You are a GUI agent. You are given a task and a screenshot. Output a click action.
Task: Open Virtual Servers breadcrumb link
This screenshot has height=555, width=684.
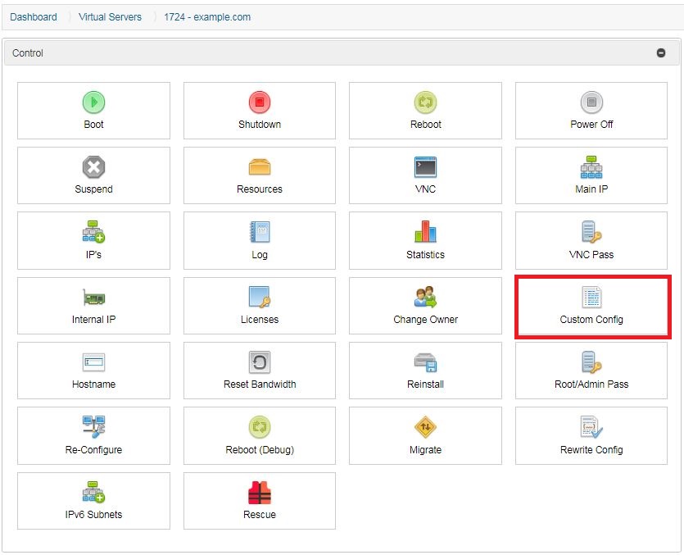110,16
